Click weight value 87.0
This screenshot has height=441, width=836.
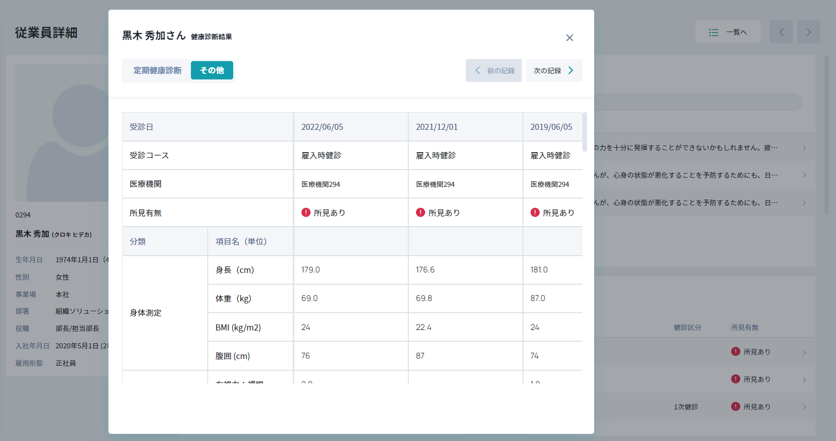538,298
